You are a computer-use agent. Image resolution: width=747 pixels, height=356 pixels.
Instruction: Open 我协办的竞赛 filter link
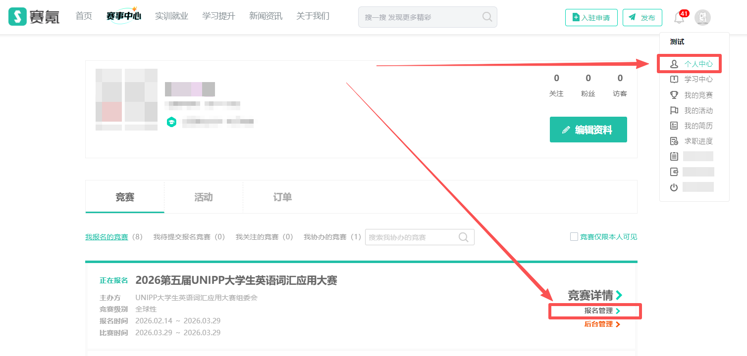pos(325,237)
